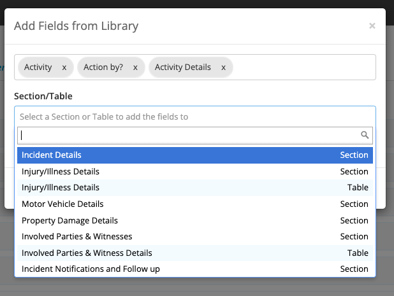Select Property Damage Details section
This screenshot has width=394, height=296.
(194, 220)
